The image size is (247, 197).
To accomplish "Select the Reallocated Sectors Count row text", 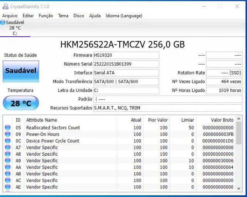I will point(53,127).
